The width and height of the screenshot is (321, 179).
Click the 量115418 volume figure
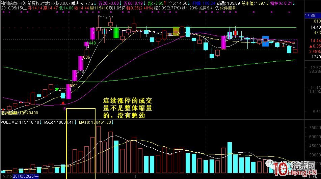pyautogui.click(x=99, y=8)
